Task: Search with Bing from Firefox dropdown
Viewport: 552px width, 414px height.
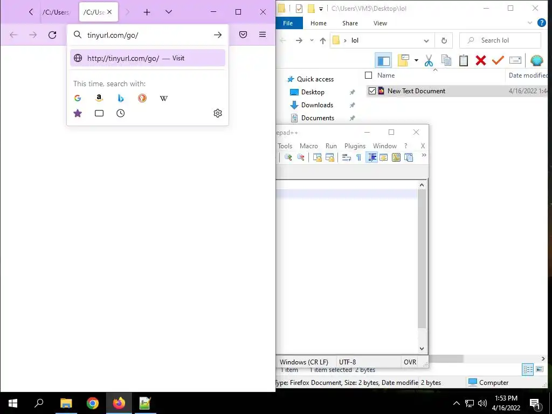Action: coord(121,98)
